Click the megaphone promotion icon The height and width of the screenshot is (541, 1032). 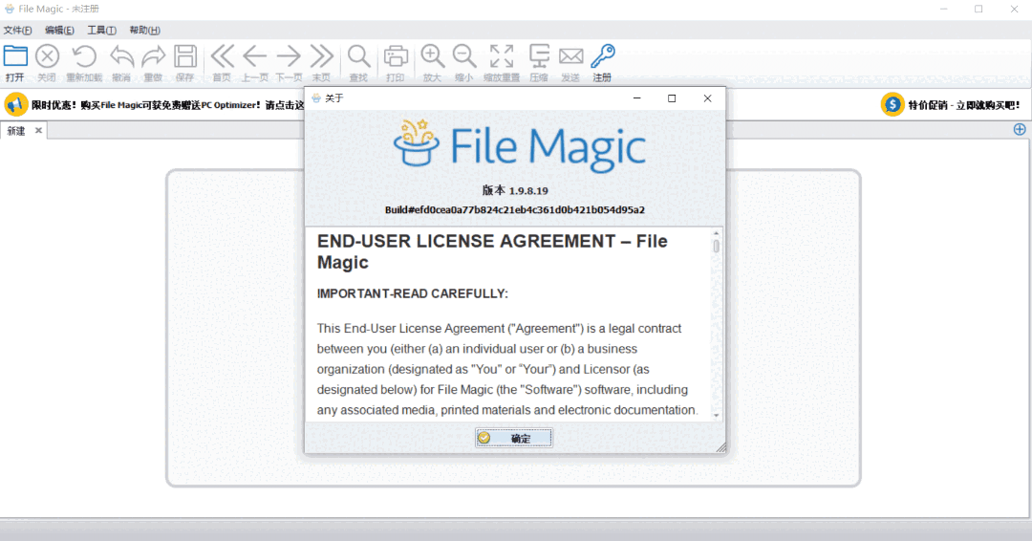tap(16, 104)
